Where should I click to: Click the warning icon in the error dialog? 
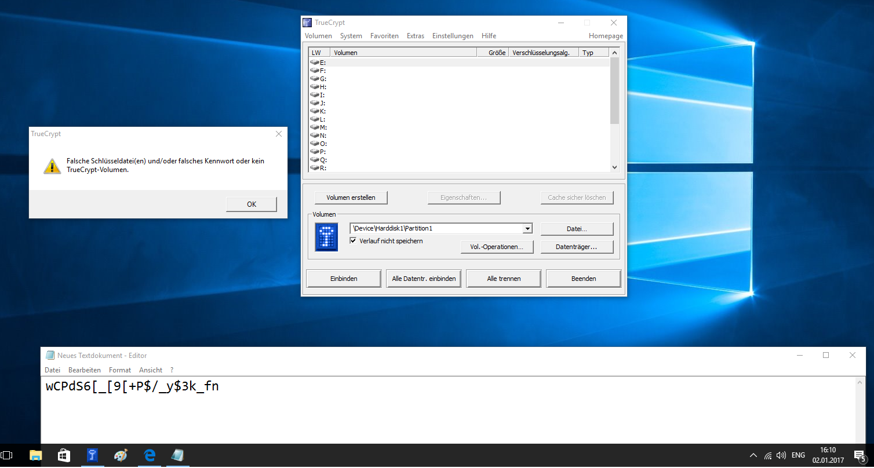pyautogui.click(x=52, y=166)
